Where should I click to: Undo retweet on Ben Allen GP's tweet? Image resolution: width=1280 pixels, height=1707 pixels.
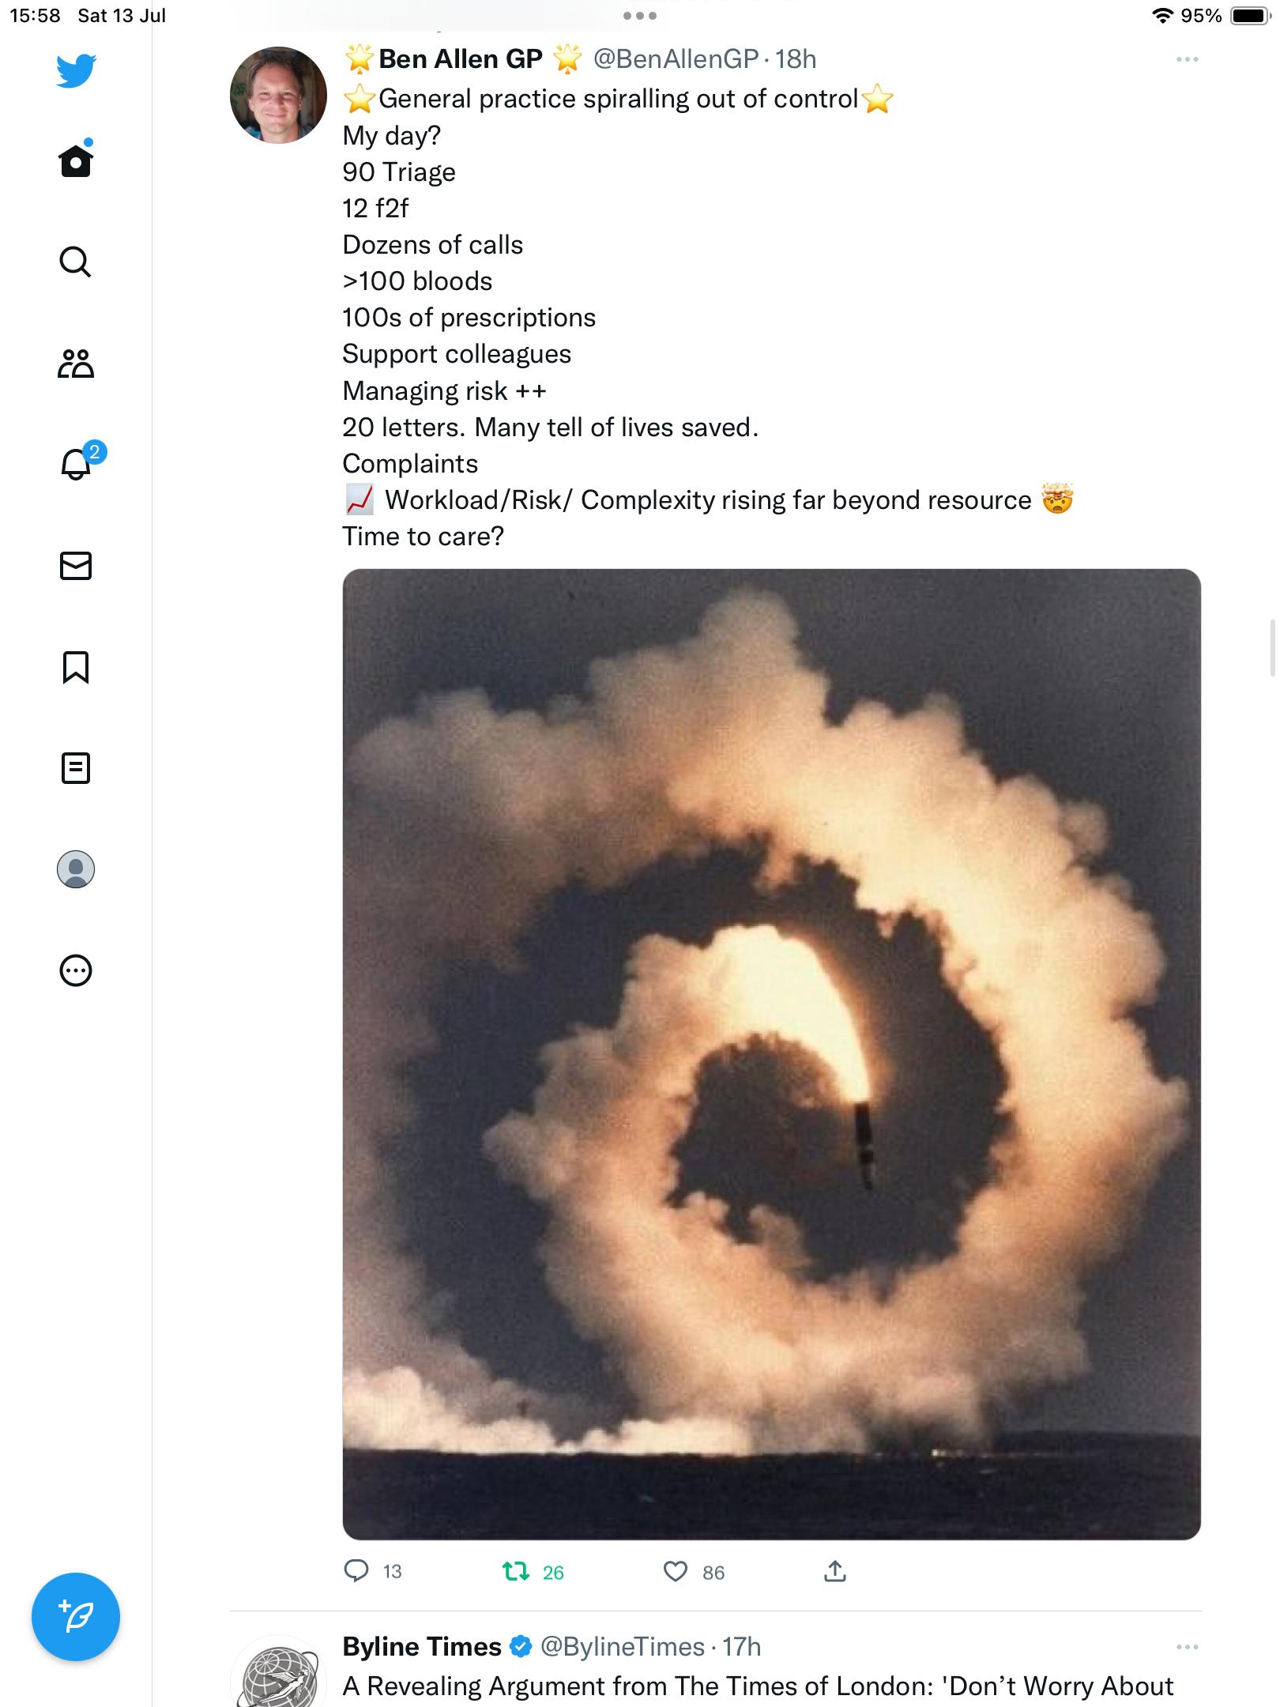[516, 1571]
